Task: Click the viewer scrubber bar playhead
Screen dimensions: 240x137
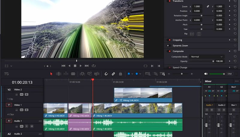Action: coord(76,61)
